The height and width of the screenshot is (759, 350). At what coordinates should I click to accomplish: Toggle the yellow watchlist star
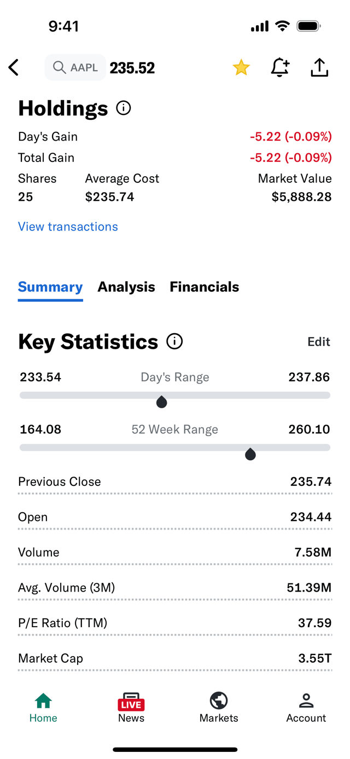(x=241, y=67)
